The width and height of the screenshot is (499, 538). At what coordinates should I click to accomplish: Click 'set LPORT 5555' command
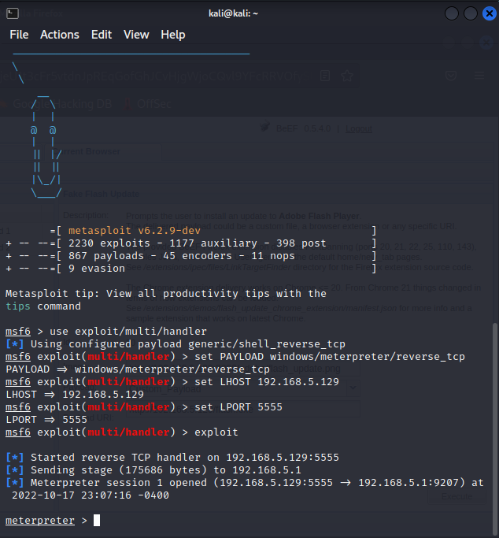238,407
